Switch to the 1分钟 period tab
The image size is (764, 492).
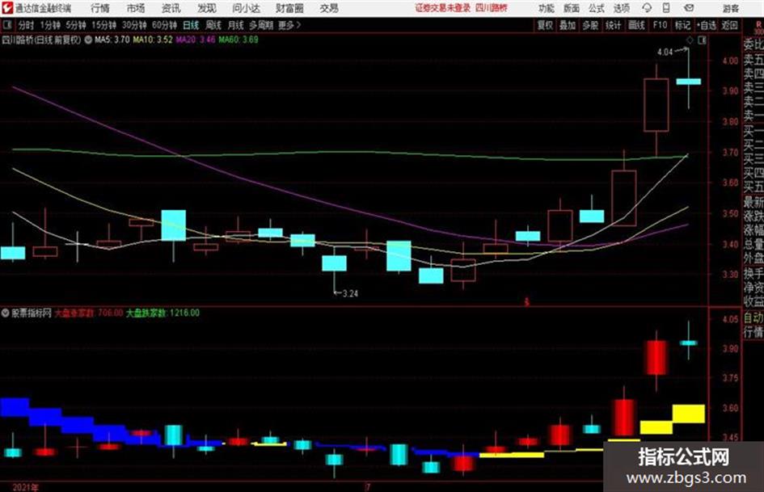[50, 25]
